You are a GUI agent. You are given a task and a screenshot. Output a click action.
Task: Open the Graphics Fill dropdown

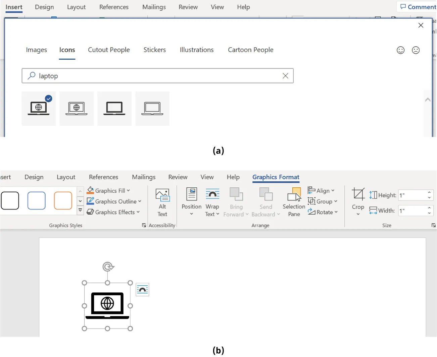click(108, 190)
